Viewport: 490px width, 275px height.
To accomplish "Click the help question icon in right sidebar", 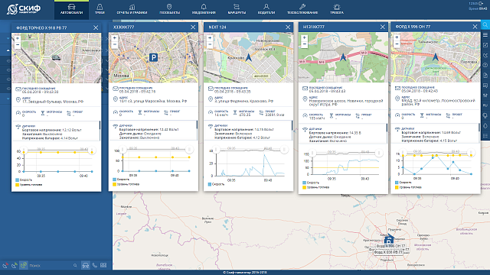I will [485, 65].
